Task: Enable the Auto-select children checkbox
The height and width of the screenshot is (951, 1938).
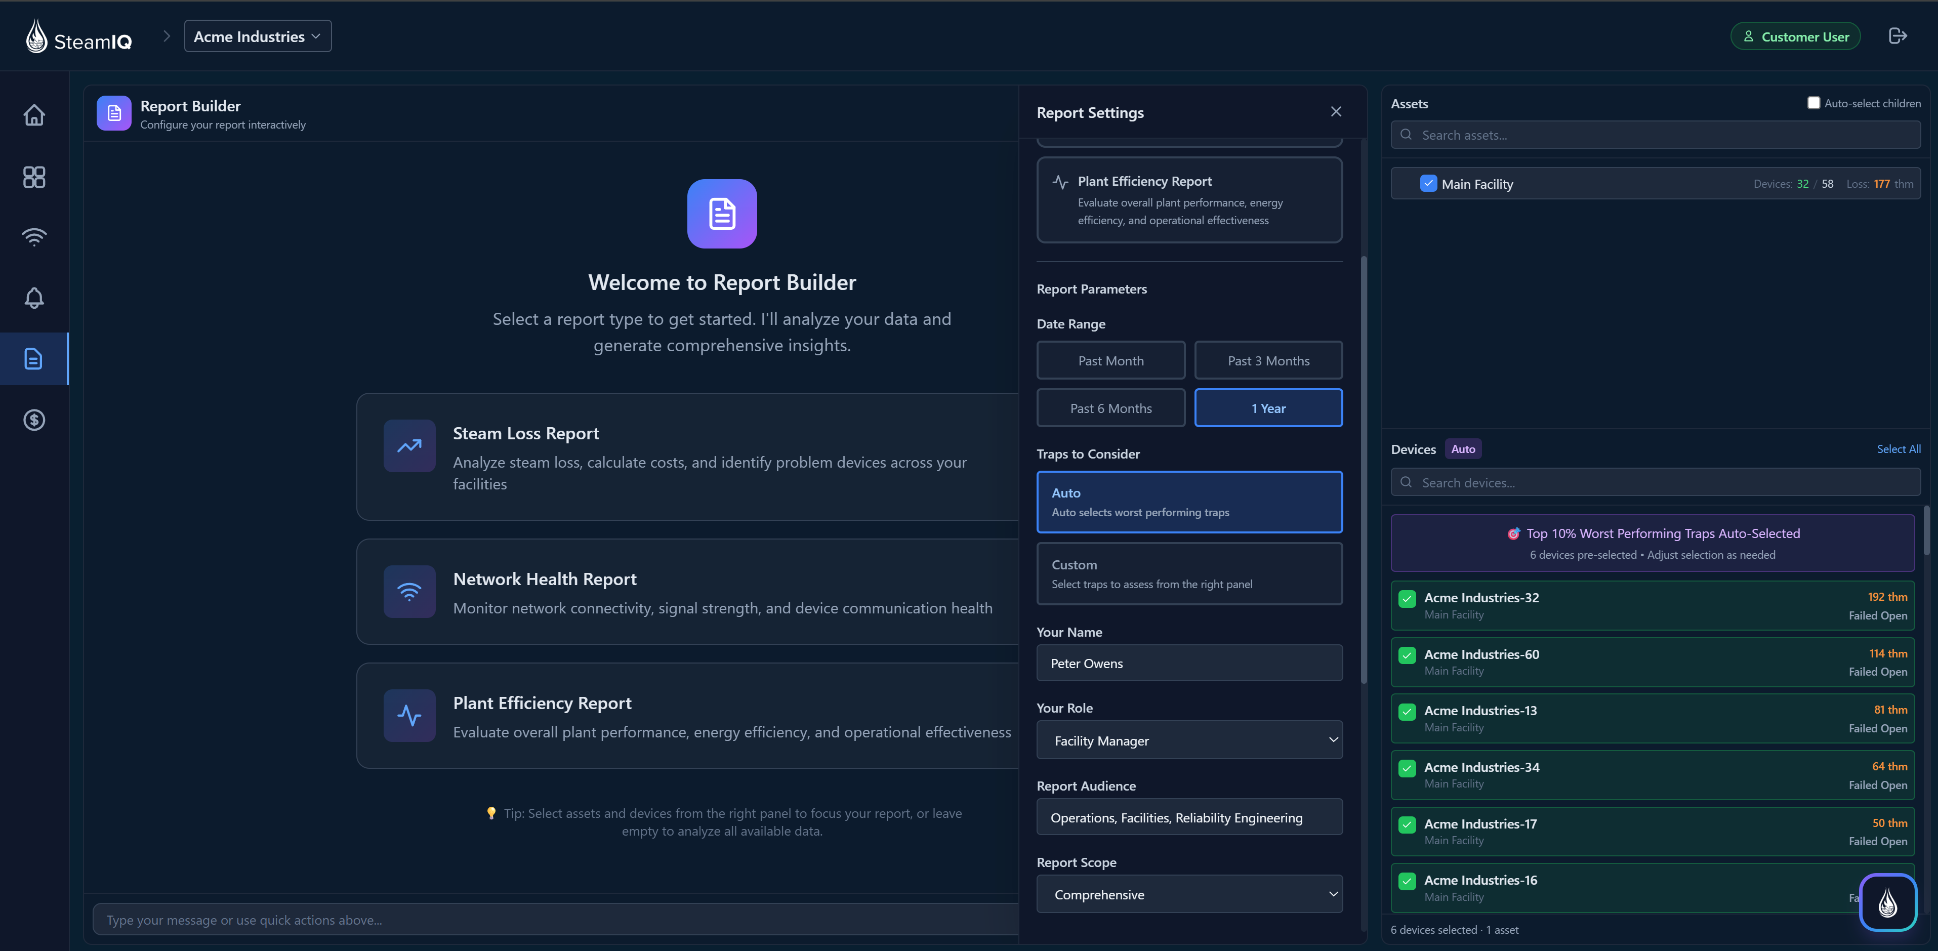Action: [x=1814, y=103]
